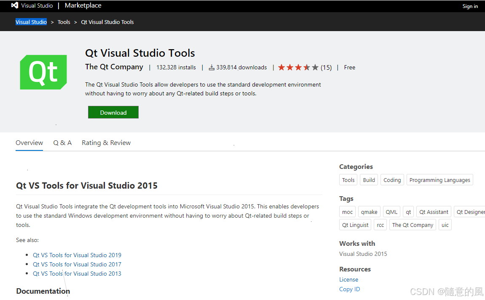Click the moc tag

click(x=347, y=212)
